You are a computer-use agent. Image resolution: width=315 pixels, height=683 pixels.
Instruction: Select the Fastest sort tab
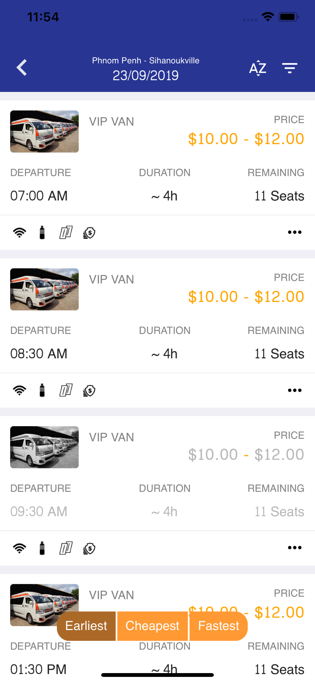[218, 626]
